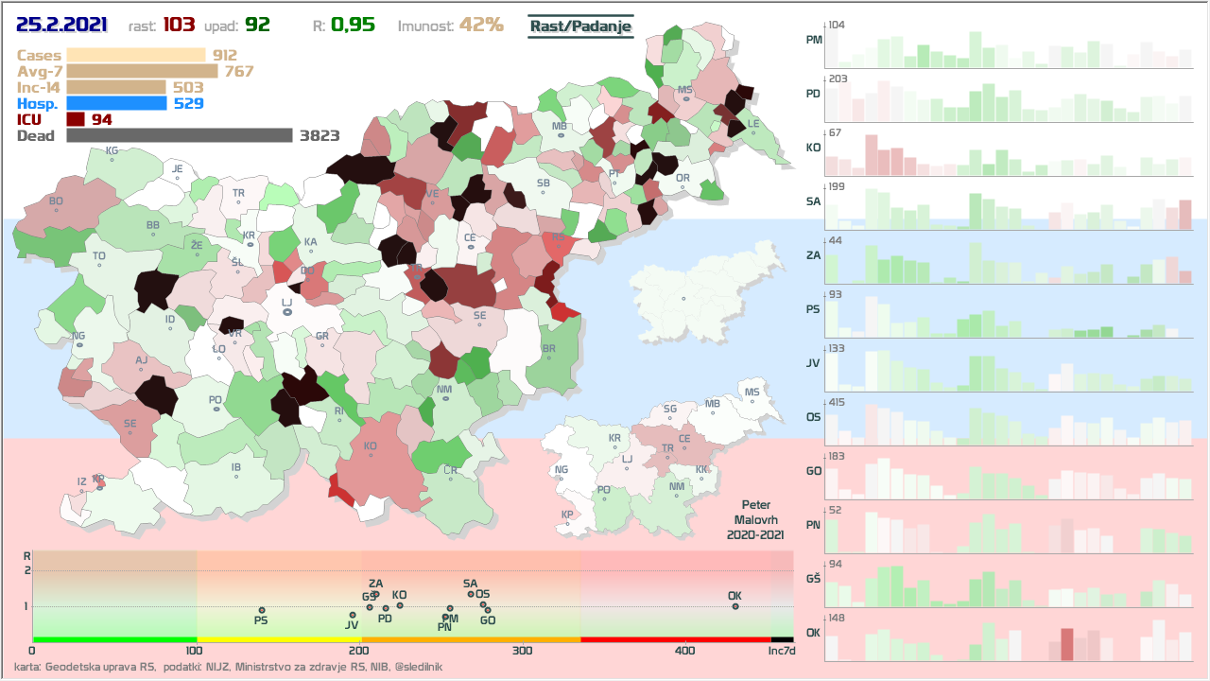Click the small white Slovenia inset map
1210x681 pixels.
point(693,295)
